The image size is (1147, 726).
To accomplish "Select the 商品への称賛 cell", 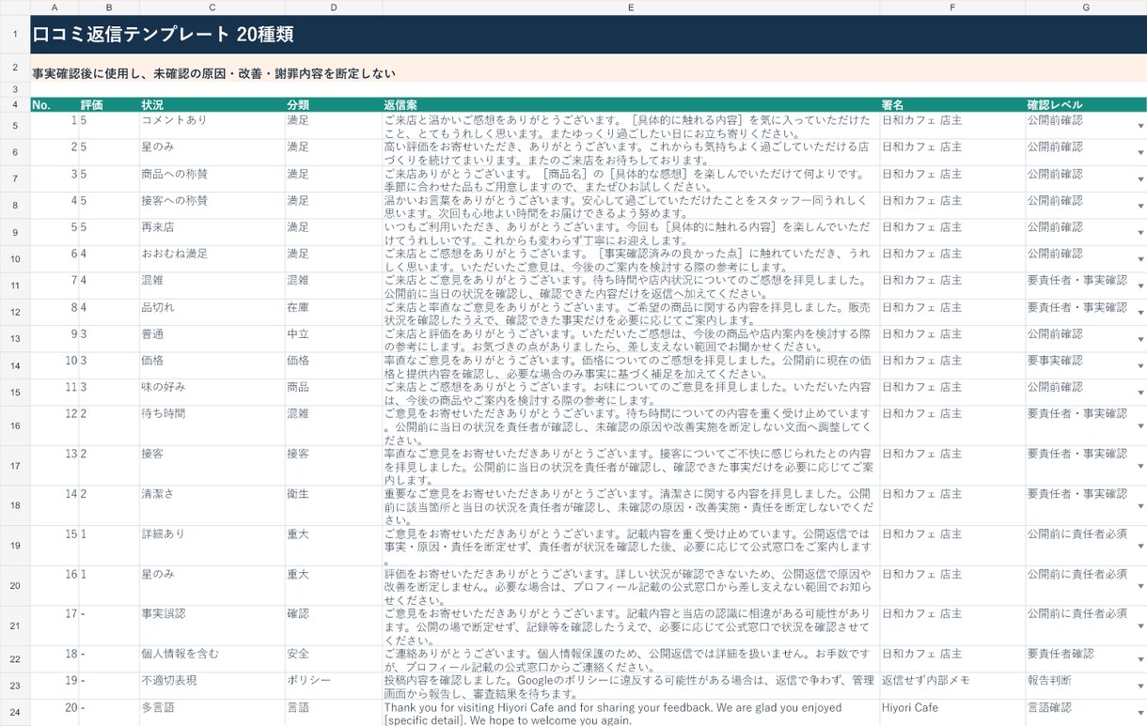I will tap(212, 179).
